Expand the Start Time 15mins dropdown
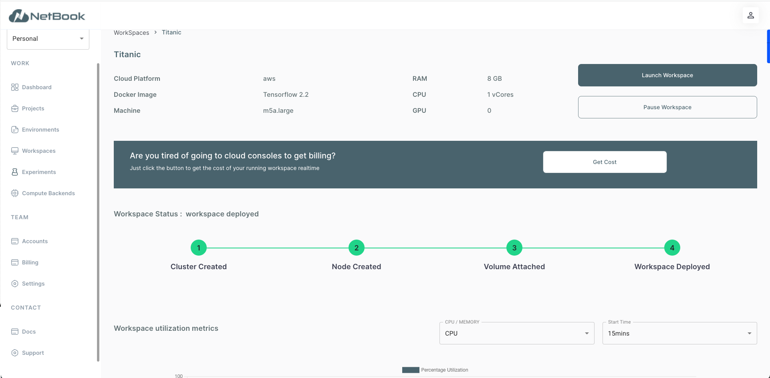Viewport: 770px width, 378px height. click(x=679, y=333)
